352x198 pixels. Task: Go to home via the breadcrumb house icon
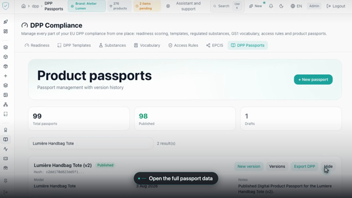tap(23, 6)
